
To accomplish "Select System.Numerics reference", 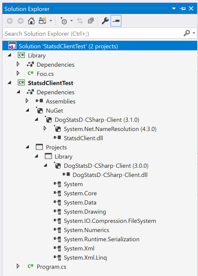I will tap(86, 230).
